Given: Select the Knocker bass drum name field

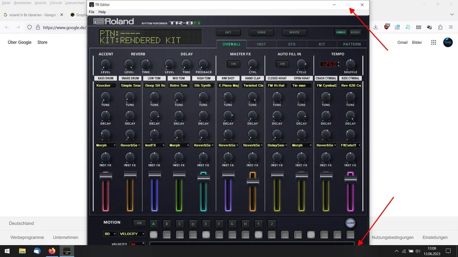Looking at the screenshot, I should (x=105, y=85).
